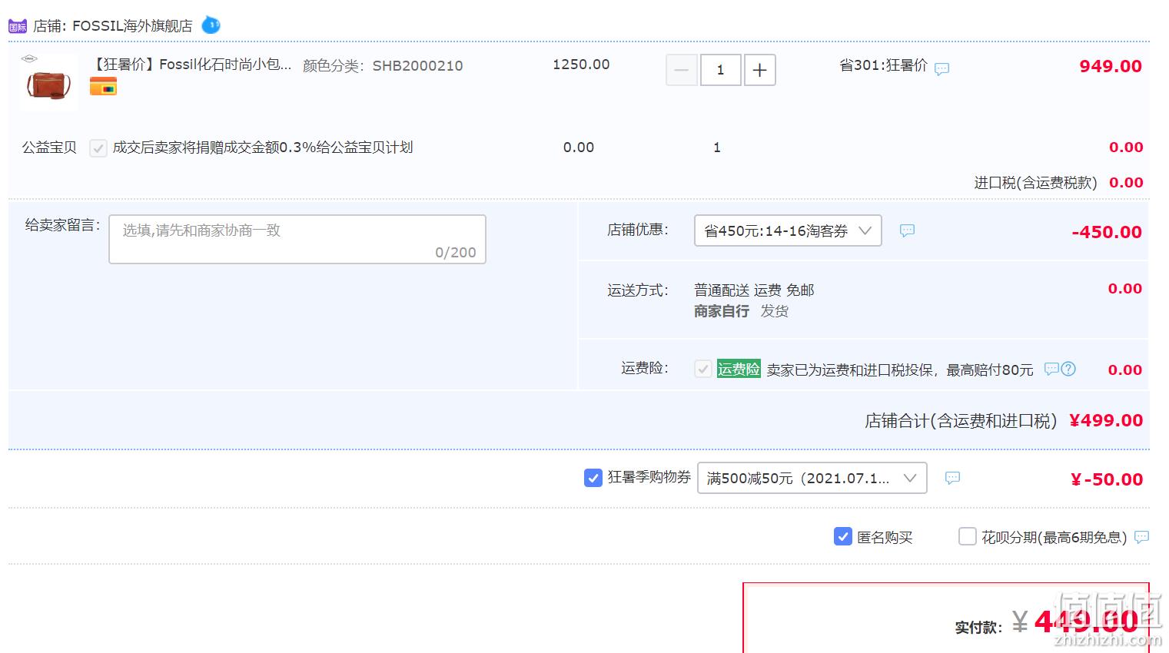Click the 进口税(含运费税款) label

(1035, 183)
